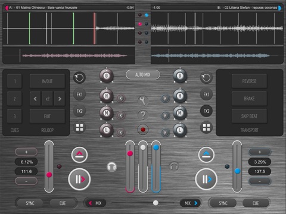Toggle deck B mid kill K button
Image resolution: width=286 pixels, height=214 pixels.
click(165, 115)
